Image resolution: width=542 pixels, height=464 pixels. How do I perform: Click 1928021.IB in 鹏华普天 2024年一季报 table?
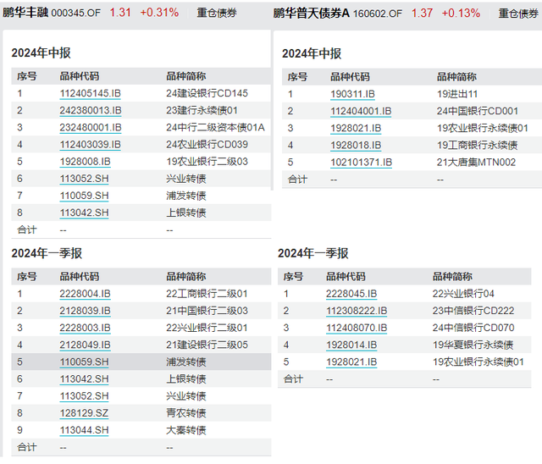click(x=351, y=362)
